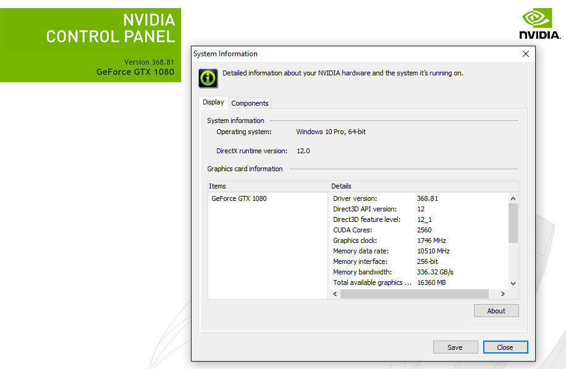This screenshot has height=369, width=566.
Task: Select GeForce GTX 1080 in Items list
Action: [239, 199]
